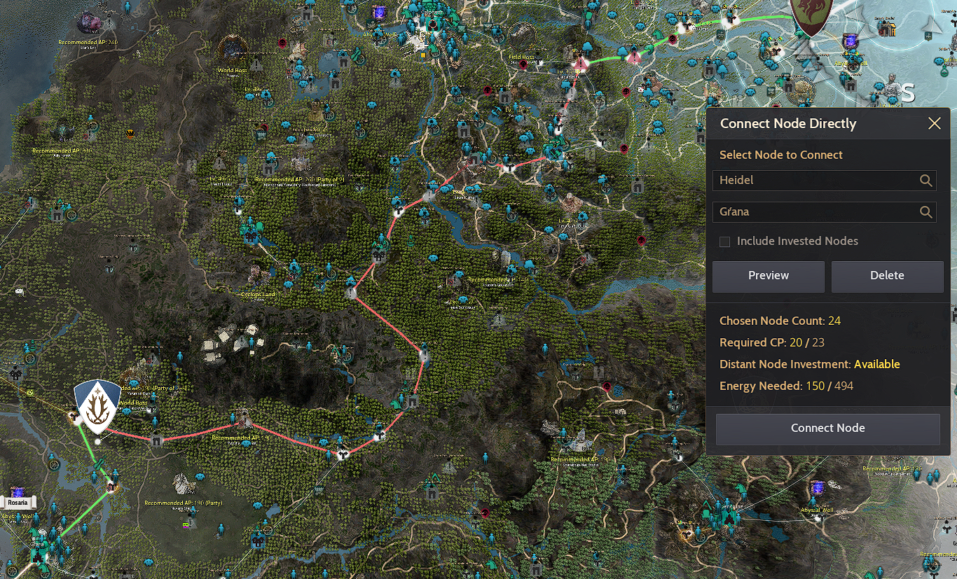Click the red shield with wolf crest

point(811,17)
